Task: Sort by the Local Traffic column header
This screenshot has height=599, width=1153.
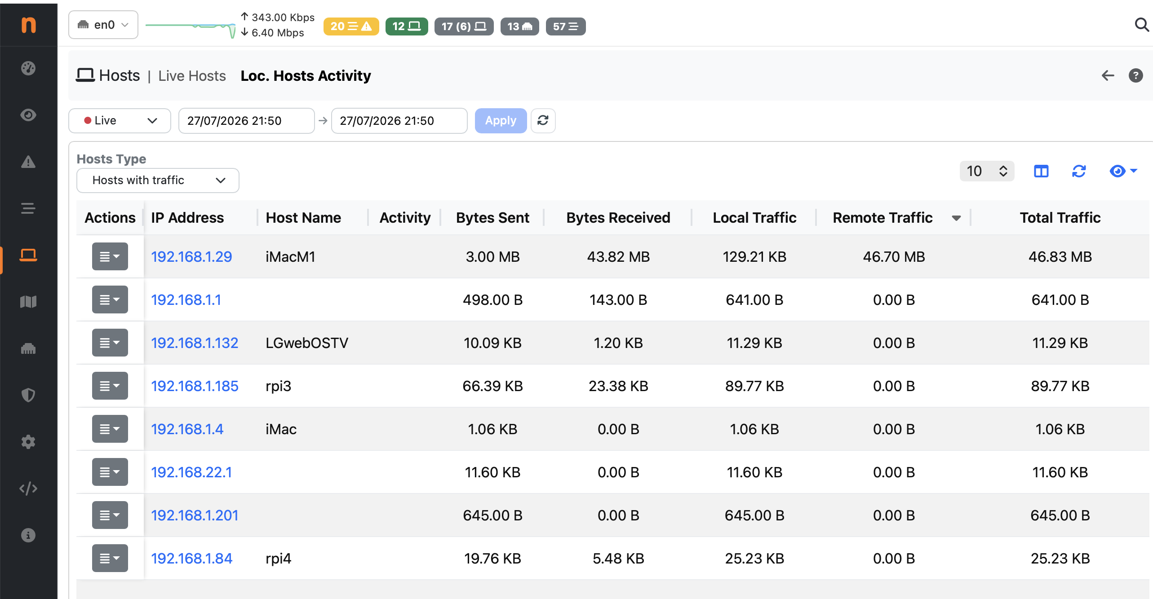Action: click(x=754, y=217)
